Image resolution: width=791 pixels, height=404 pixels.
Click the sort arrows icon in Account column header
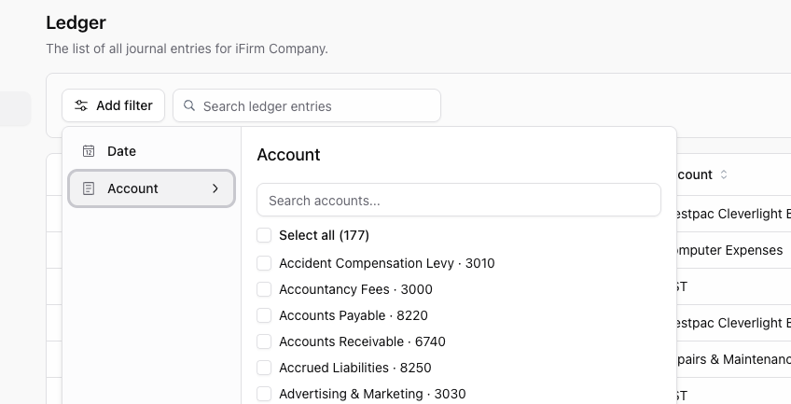pos(724,174)
